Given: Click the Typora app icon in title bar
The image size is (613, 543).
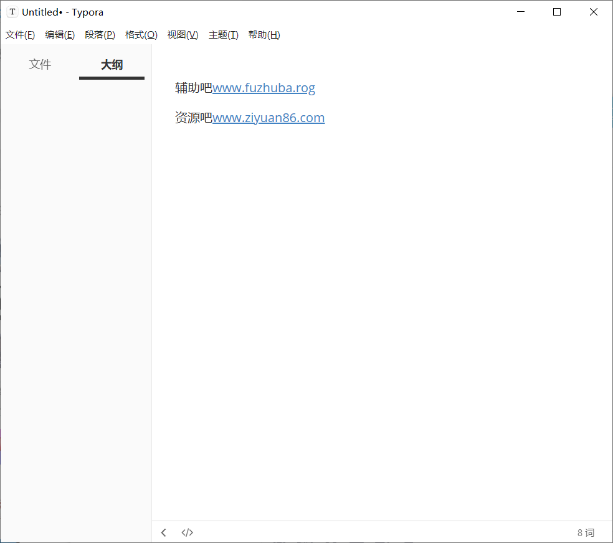Looking at the screenshot, I should pos(12,12).
